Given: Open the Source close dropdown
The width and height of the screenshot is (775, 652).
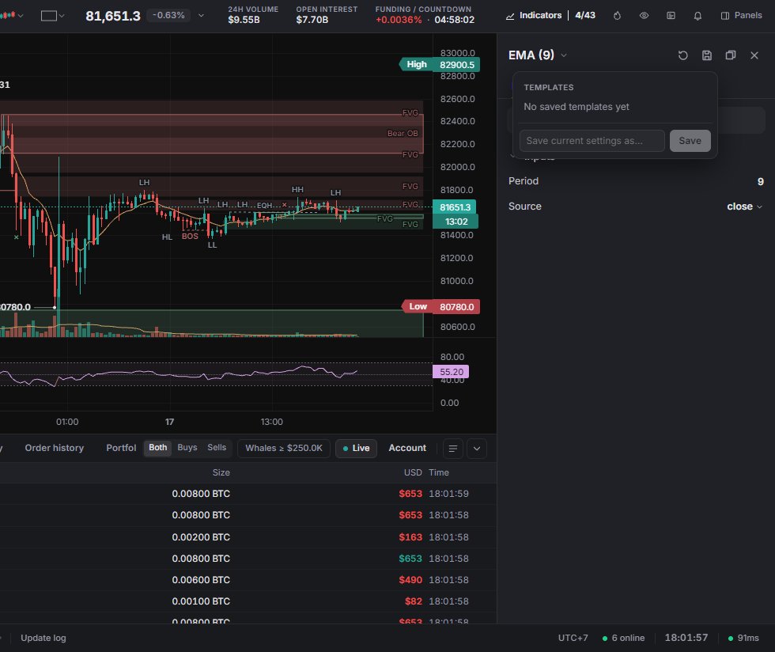Looking at the screenshot, I should [744, 207].
